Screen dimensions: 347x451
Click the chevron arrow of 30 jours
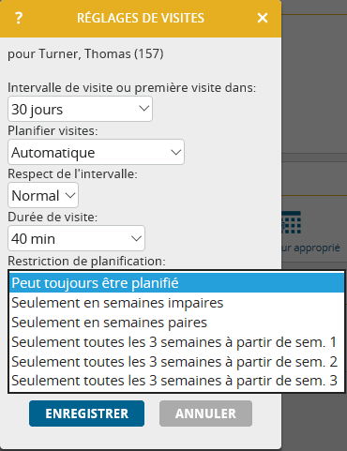(143, 109)
